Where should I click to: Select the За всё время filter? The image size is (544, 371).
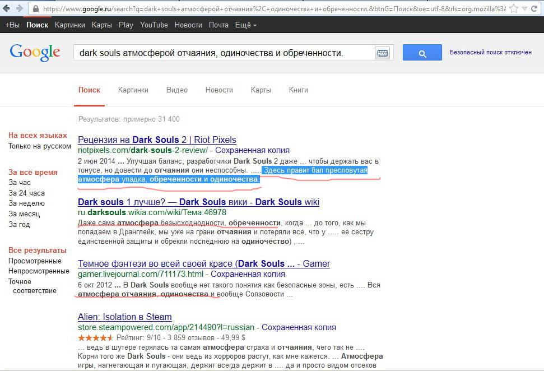(33, 172)
